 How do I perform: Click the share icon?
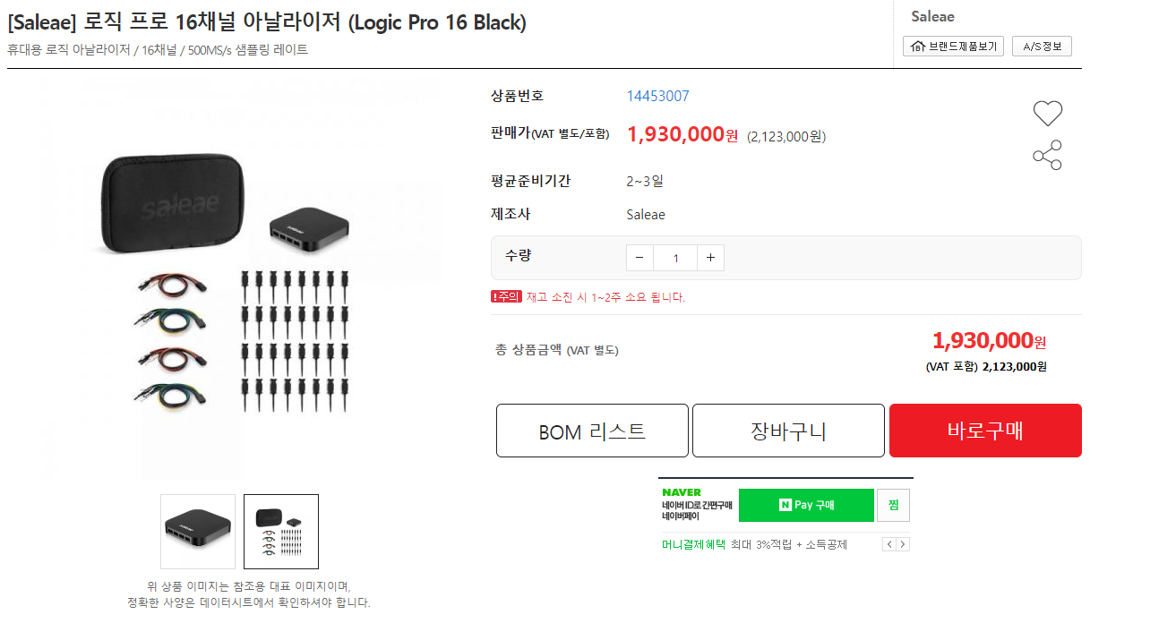(x=1047, y=156)
